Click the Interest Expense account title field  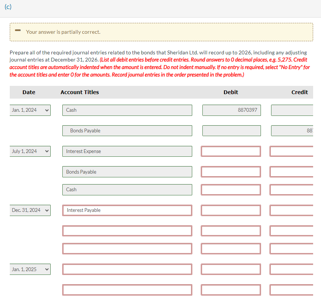127,151
